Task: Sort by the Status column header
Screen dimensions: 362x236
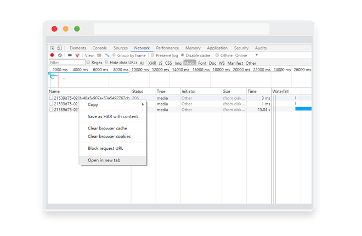Action: 143,91
